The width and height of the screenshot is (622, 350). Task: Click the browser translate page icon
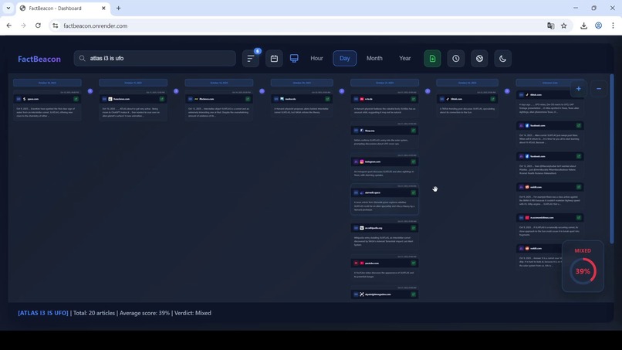click(550, 25)
